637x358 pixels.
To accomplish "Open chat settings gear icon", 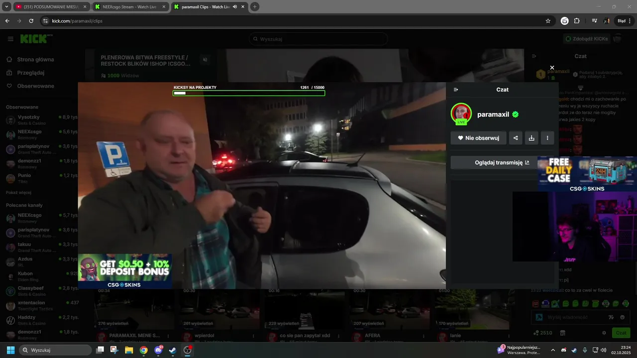I will (604, 333).
